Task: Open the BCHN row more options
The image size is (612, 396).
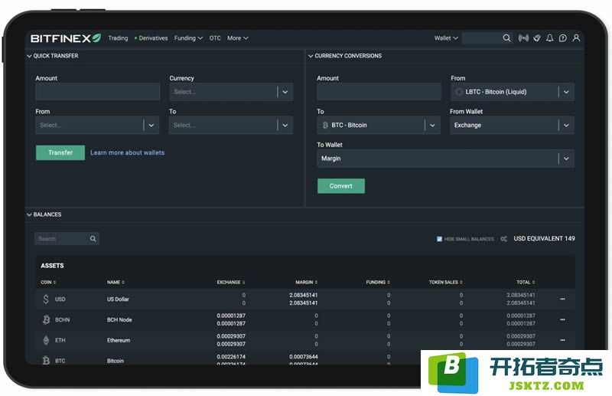Action: [x=562, y=319]
